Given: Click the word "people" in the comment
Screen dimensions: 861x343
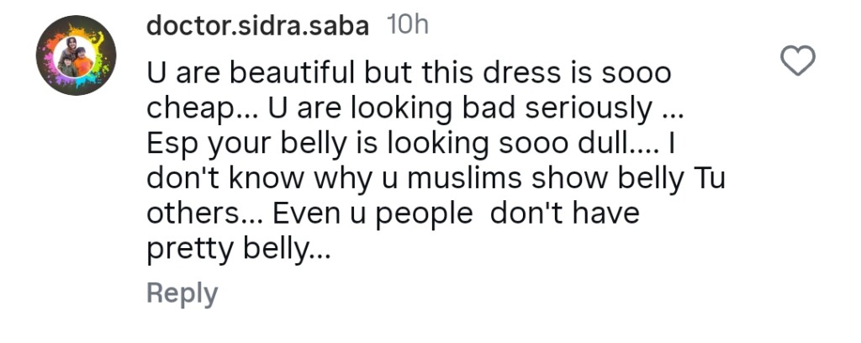Looking at the screenshot, I should pyautogui.click(x=424, y=214).
